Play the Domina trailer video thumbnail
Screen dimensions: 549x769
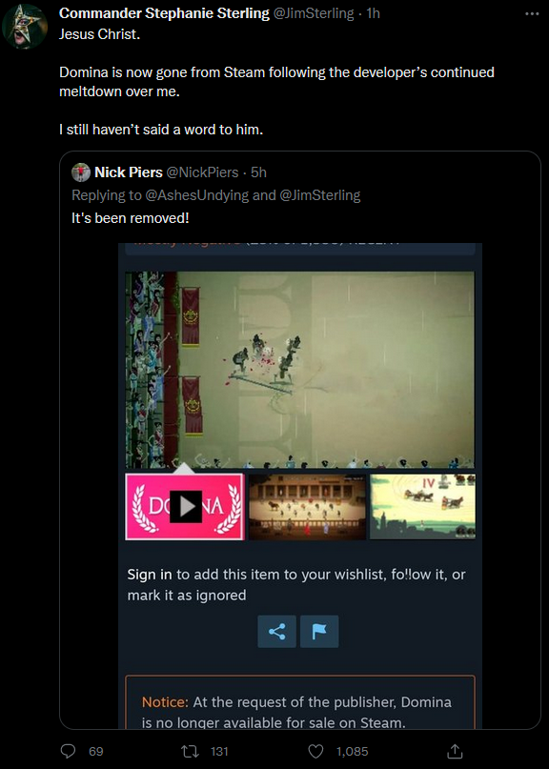click(185, 507)
